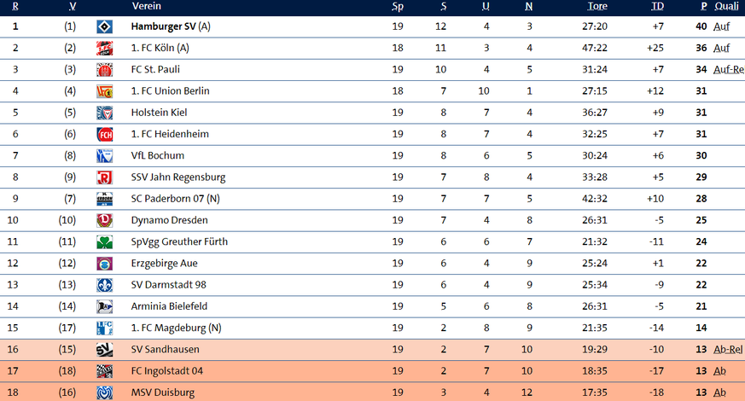Click the SV Darmstadt 98 crest
The width and height of the screenshot is (745, 401).
(x=105, y=285)
